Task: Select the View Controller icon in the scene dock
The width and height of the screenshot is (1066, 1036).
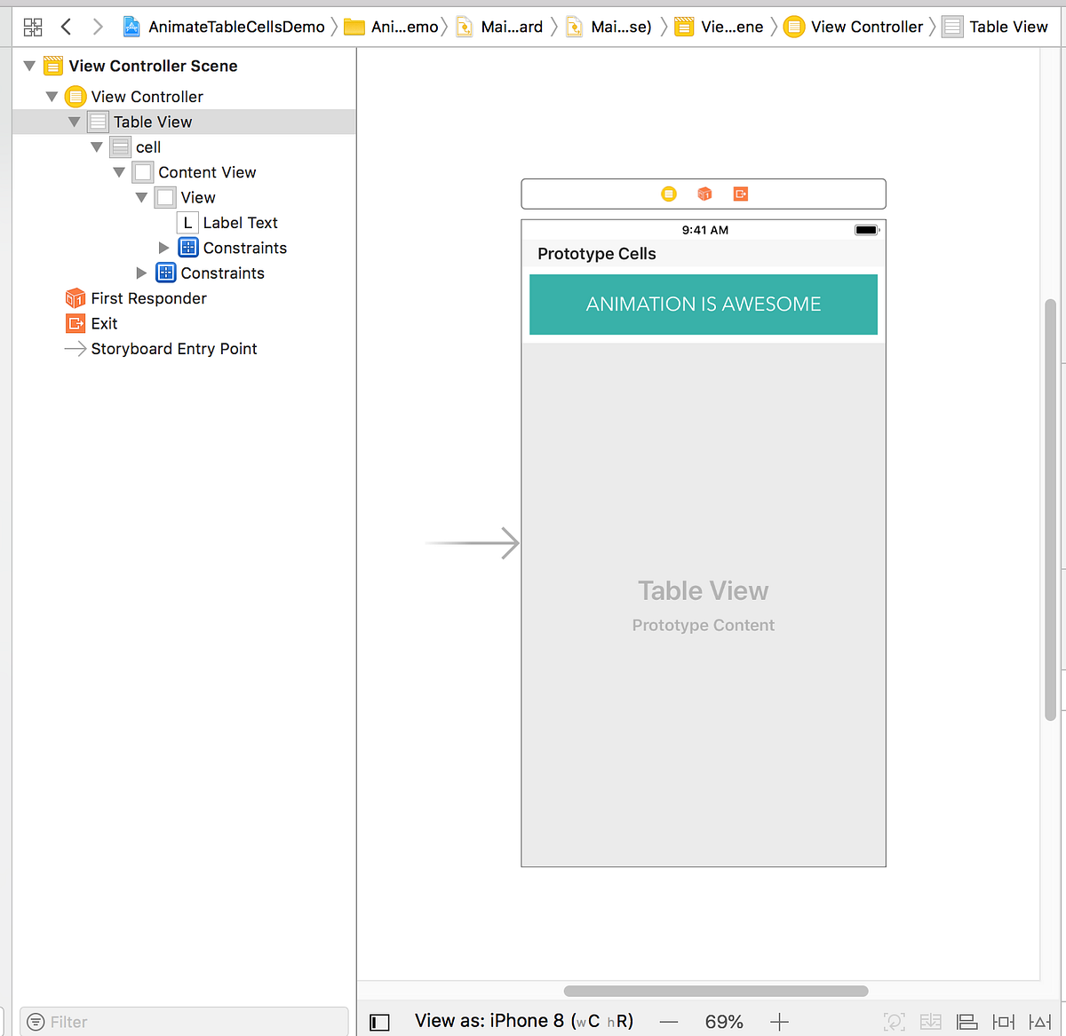Action: click(x=669, y=194)
